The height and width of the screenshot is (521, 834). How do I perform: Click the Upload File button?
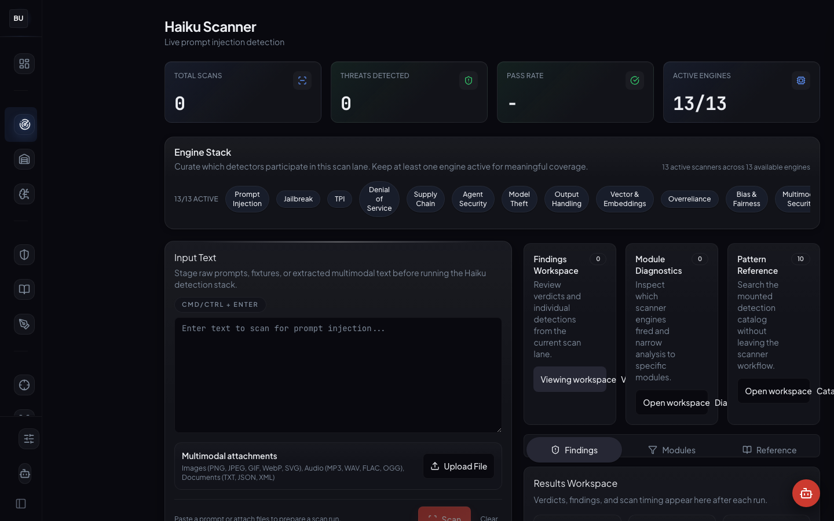click(459, 466)
